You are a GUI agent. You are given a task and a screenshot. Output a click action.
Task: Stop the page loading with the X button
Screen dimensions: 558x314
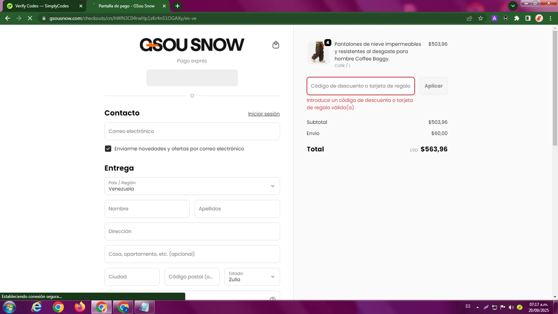30,18
